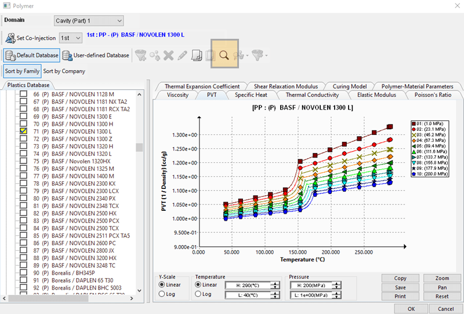Click the pencil edit icon
Image resolution: width=464 pixels, height=314 pixels.
tap(182, 55)
